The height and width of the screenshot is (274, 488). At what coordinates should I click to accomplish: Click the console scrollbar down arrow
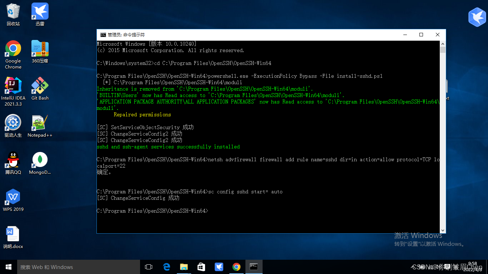tap(443, 230)
